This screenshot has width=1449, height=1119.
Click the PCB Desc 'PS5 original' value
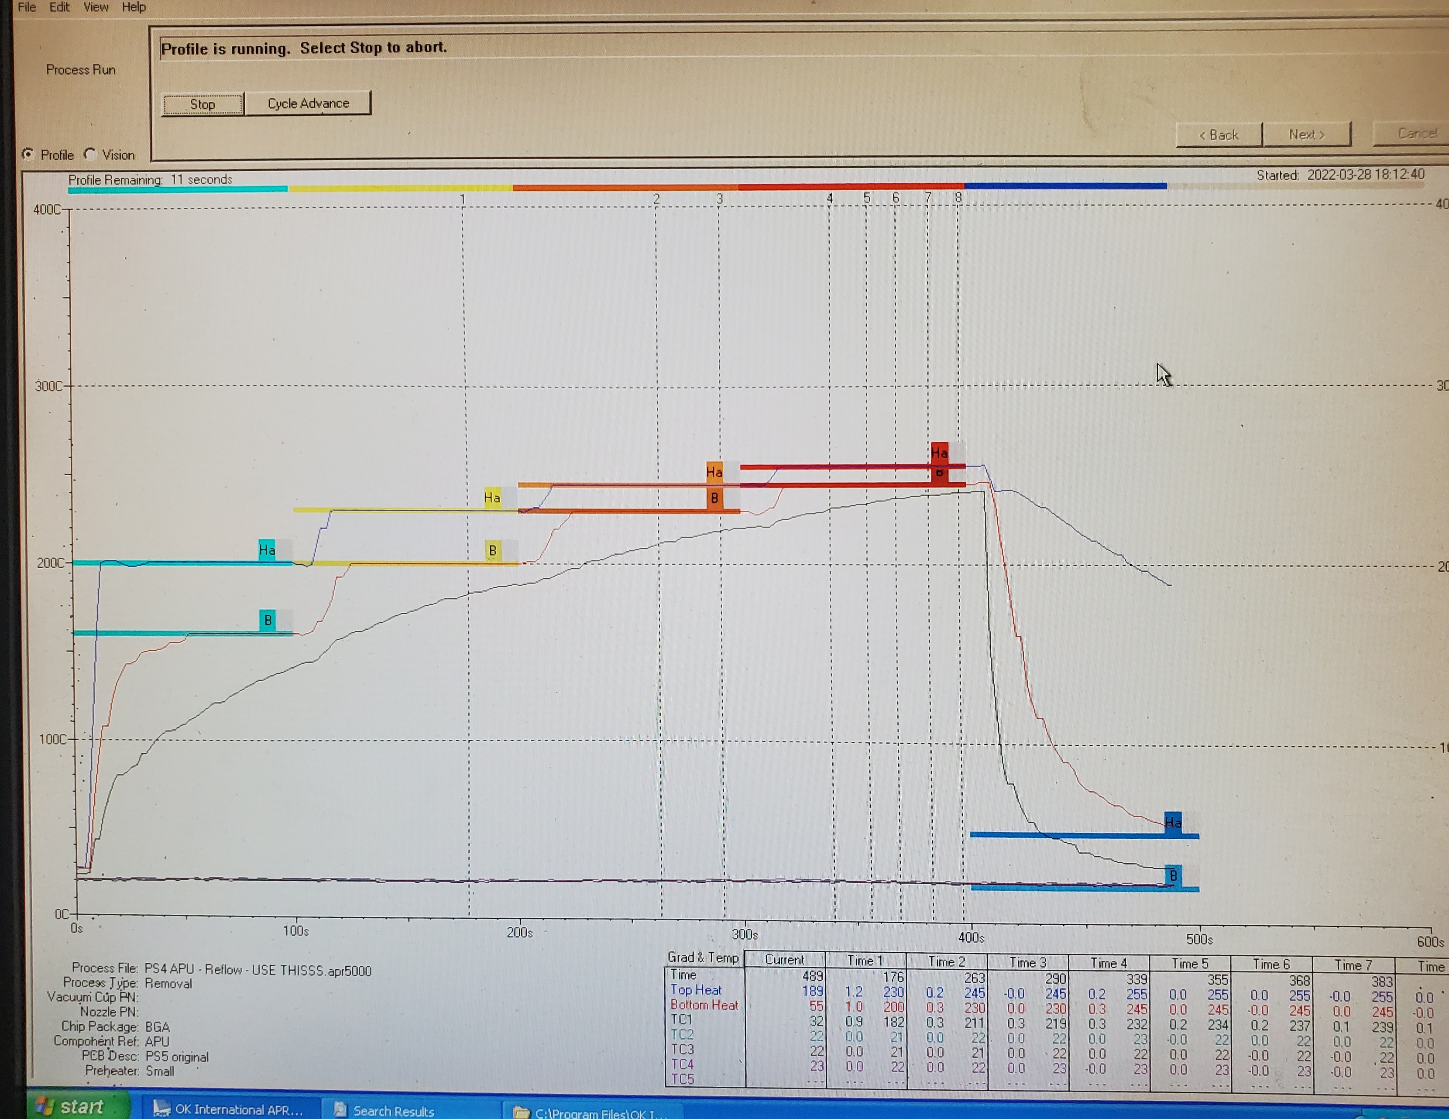coord(177,1057)
